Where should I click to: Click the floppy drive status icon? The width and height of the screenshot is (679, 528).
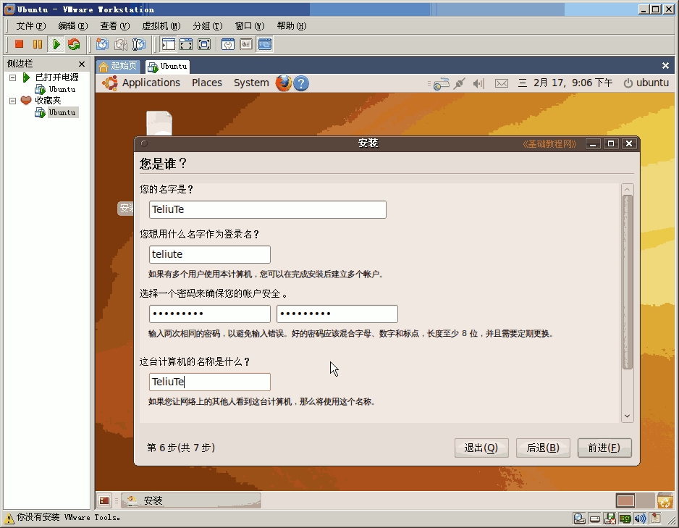click(x=610, y=518)
